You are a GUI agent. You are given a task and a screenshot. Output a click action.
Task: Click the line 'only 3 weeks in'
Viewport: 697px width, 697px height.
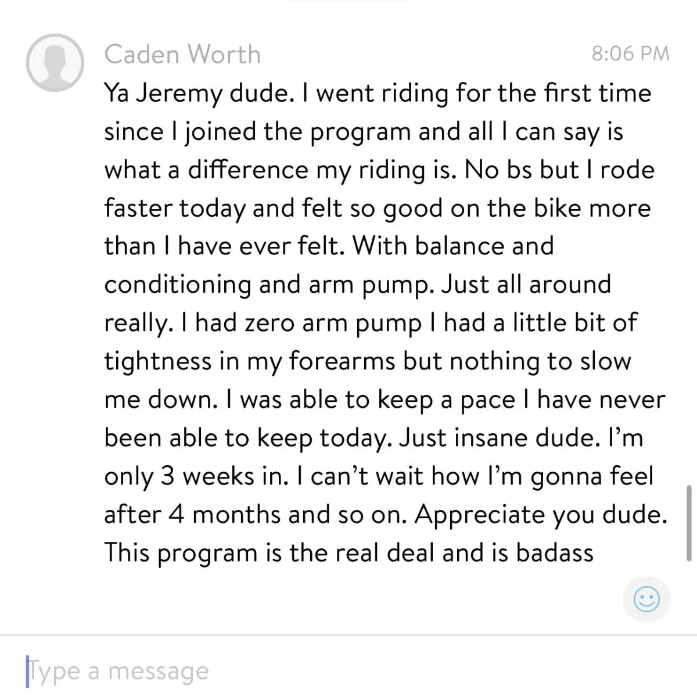click(x=379, y=477)
